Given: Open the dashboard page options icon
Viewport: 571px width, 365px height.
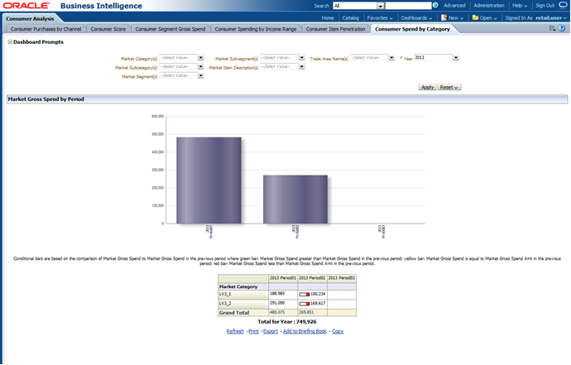Looking at the screenshot, I should pyautogui.click(x=553, y=28).
